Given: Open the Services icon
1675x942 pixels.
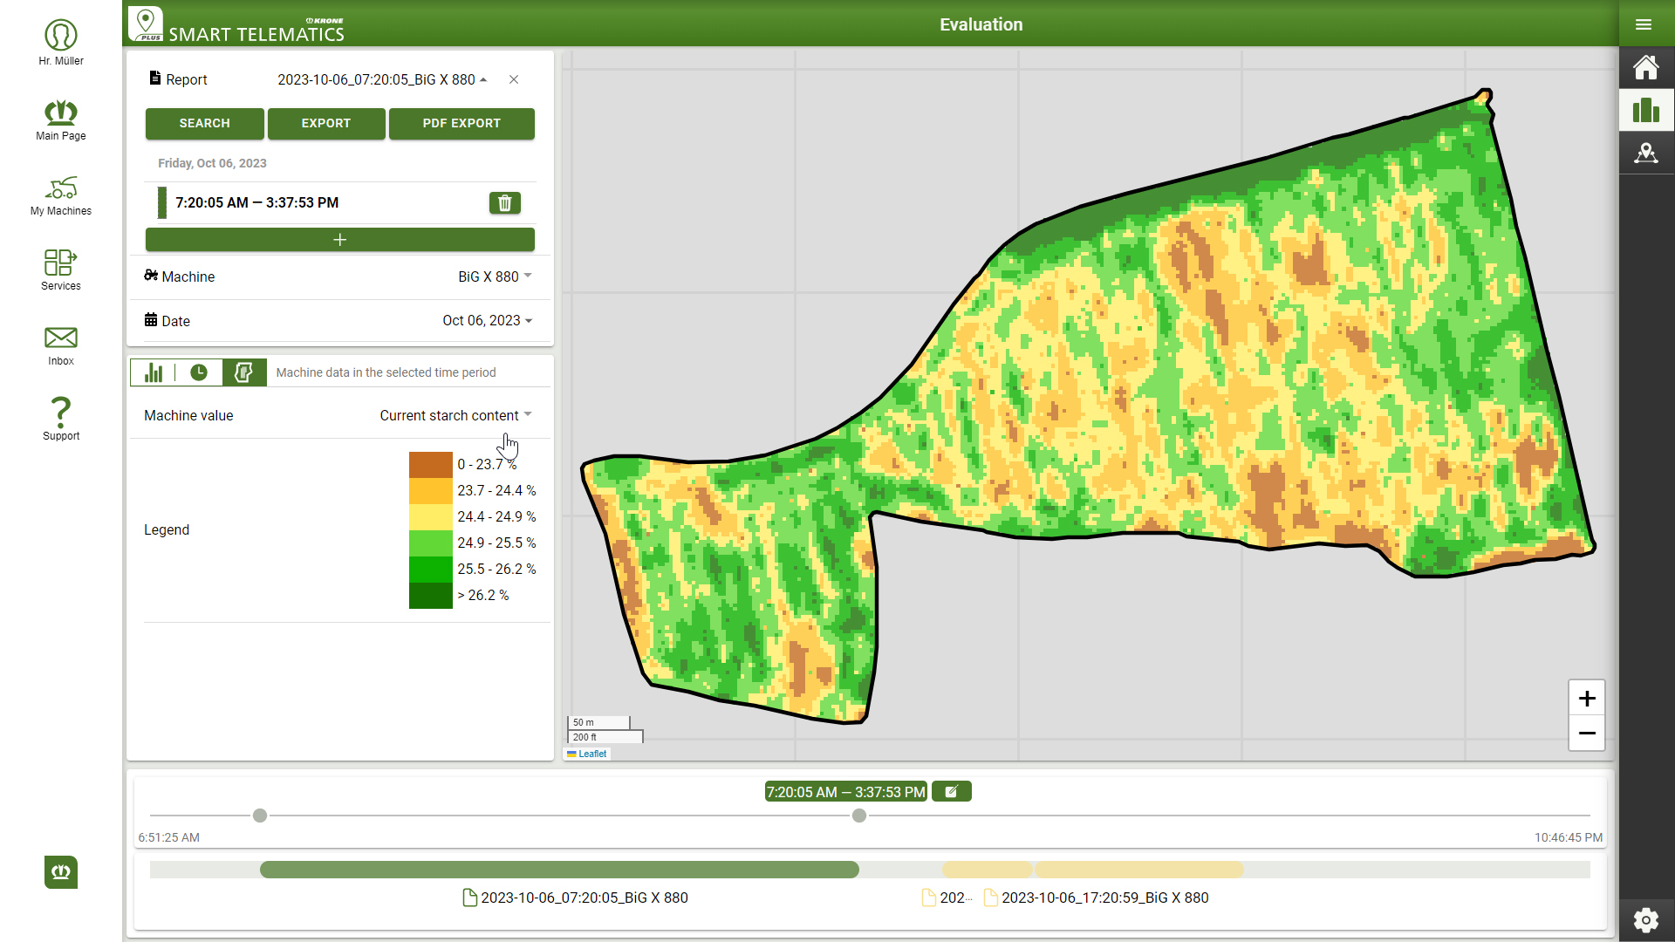Looking at the screenshot, I should (61, 270).
